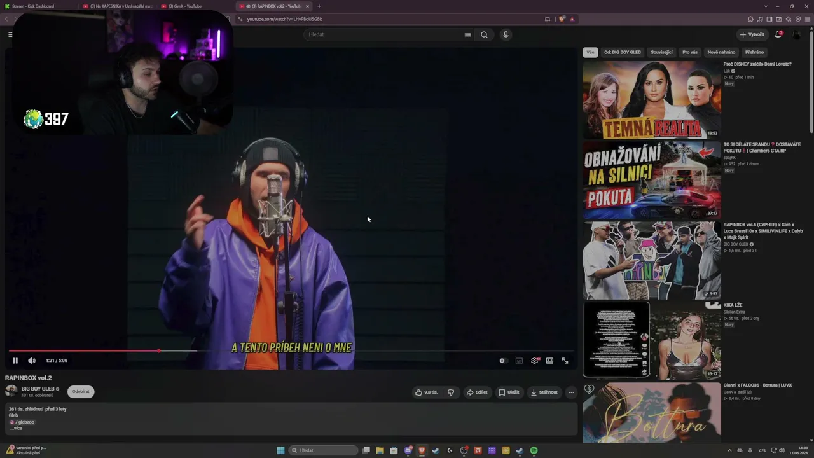Click the taskbar Hledat search box

(324, 450)
